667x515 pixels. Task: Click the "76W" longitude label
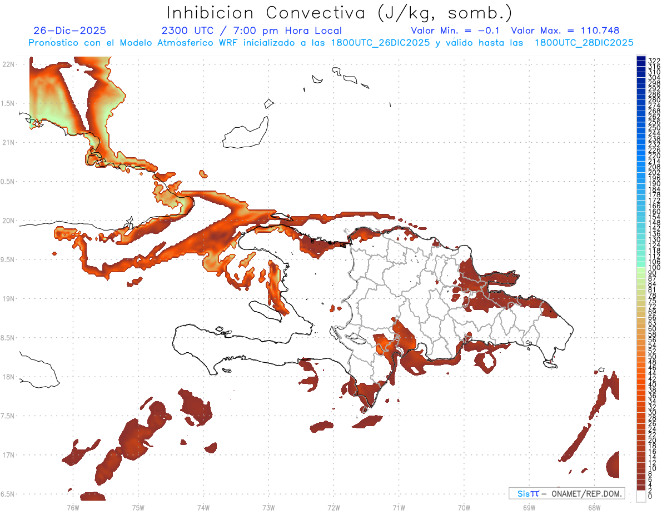(73, 507)
